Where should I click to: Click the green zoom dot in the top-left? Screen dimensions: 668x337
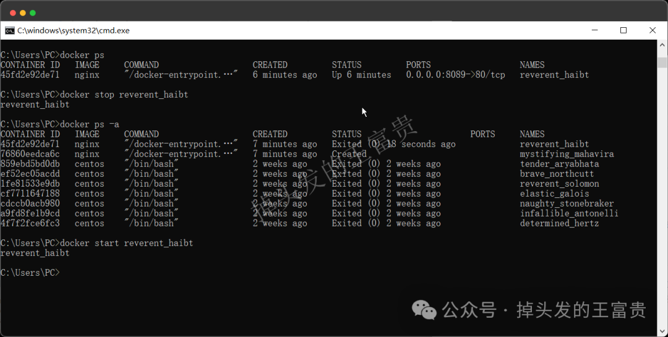[33, 13]
